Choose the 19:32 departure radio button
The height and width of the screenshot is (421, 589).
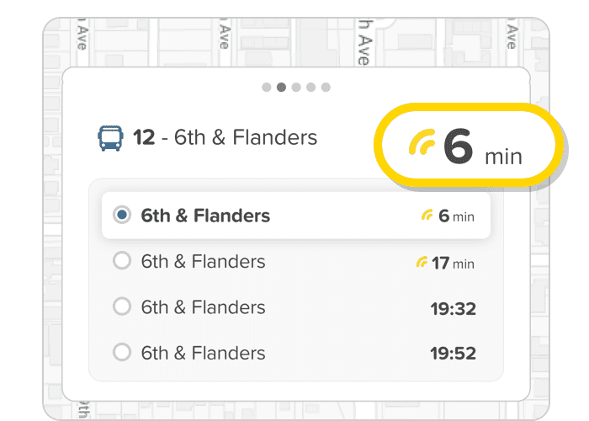[x=122, y=306]
